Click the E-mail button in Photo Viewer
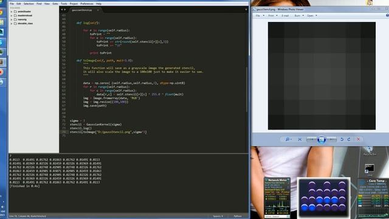Image resolution: width=389 pixels, height=219 pixels. tap(285, 16)
